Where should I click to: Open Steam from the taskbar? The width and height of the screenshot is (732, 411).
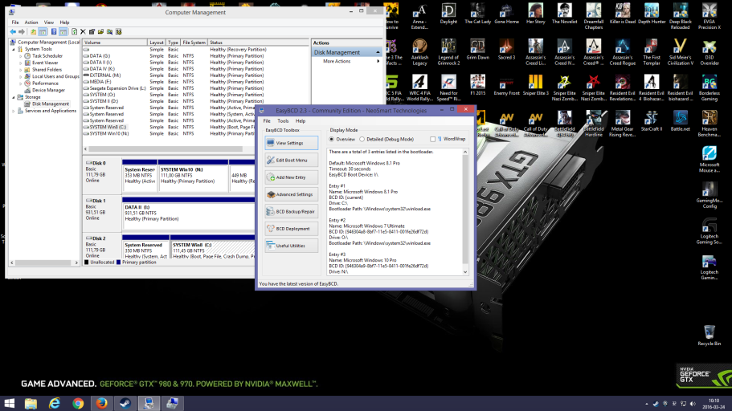(125, 403)
